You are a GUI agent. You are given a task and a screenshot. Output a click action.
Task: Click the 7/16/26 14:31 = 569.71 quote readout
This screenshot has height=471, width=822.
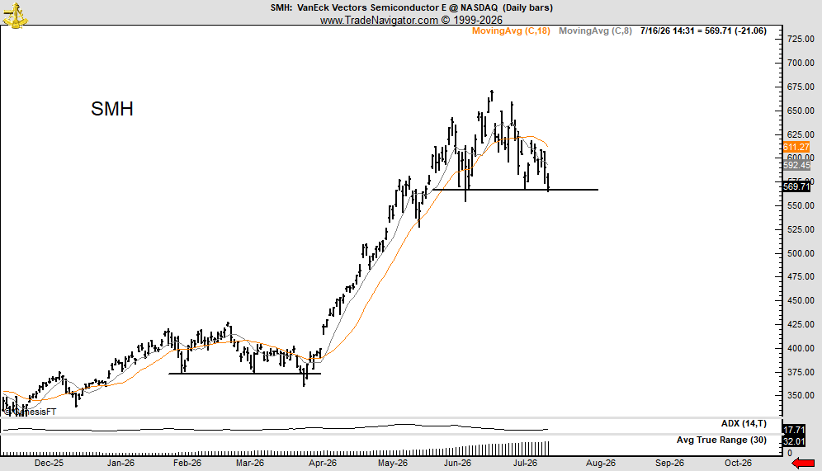click(703, 31)
